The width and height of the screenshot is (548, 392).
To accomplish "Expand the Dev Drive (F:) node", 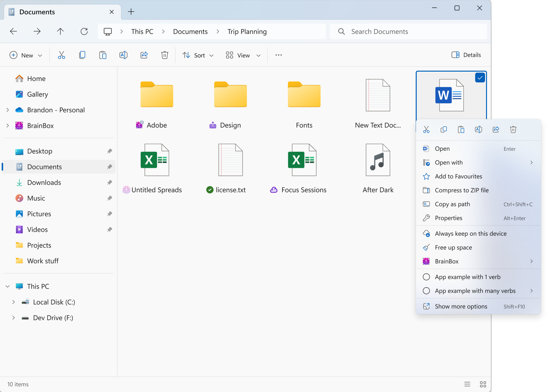I will click(x=14, y=318).
